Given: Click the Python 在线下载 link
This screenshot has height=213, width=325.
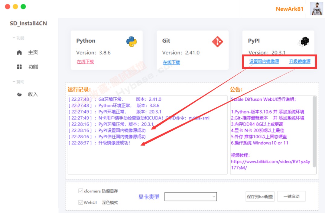Looking at the screenshot, I should [85, 62].
